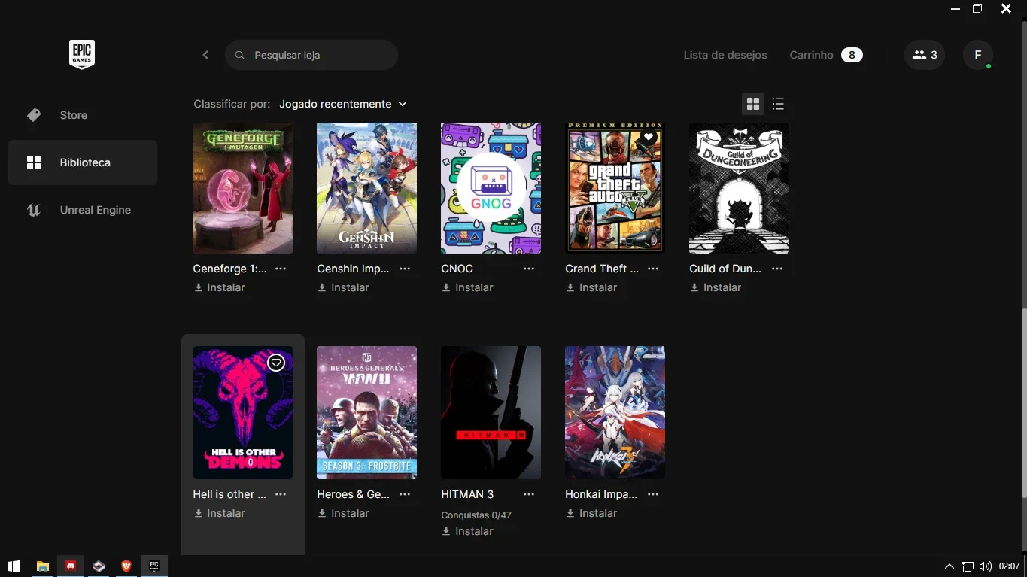Switch library to grid view
Image resolution: width=1027 pixels, height=577 pixels.
753,104
